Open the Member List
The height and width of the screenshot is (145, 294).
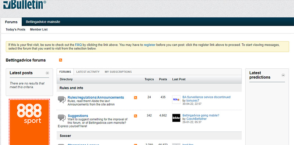tap(39, 29)
